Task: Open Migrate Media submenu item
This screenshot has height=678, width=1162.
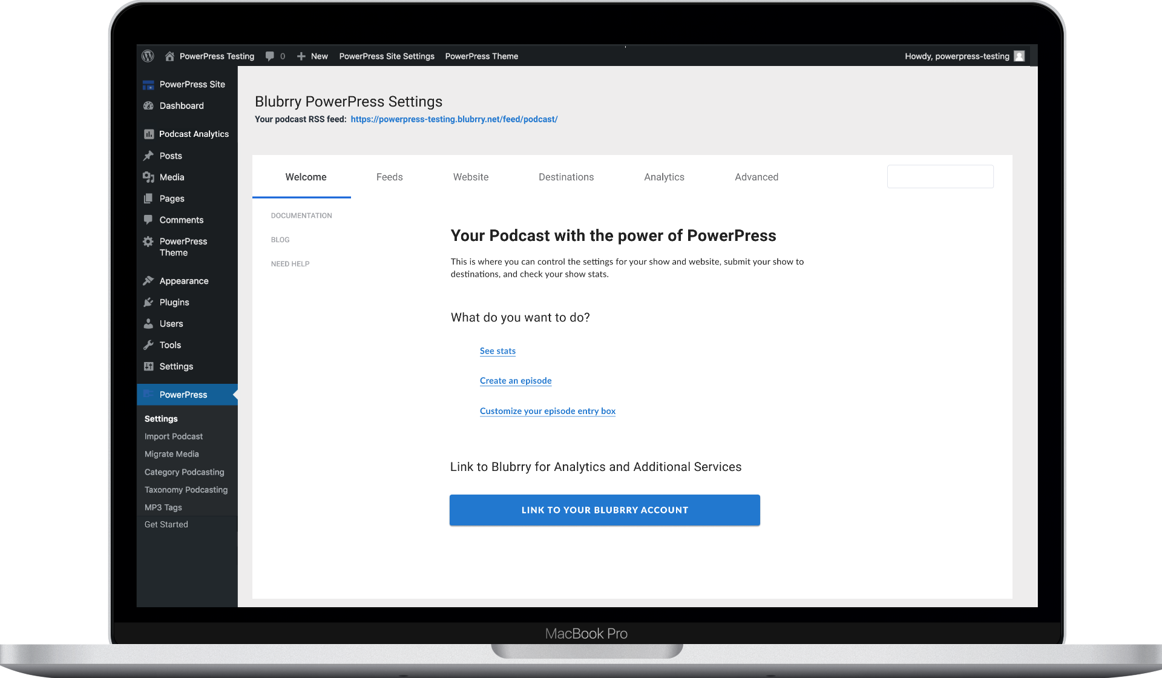Action: pyautogui.click(x=172, y=454)
